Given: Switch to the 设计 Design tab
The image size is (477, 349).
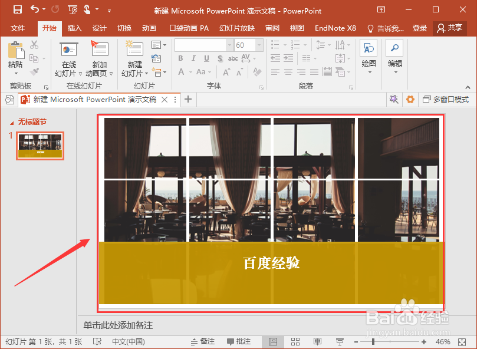Looking at the screenshot, I should pos(100,28).
